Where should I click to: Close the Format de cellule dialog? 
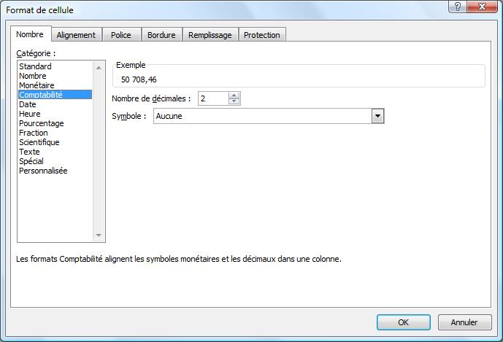tap(482, 7)
